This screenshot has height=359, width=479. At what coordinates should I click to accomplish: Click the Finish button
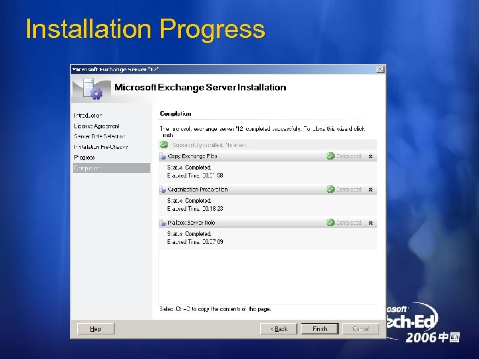click(319, 329)
